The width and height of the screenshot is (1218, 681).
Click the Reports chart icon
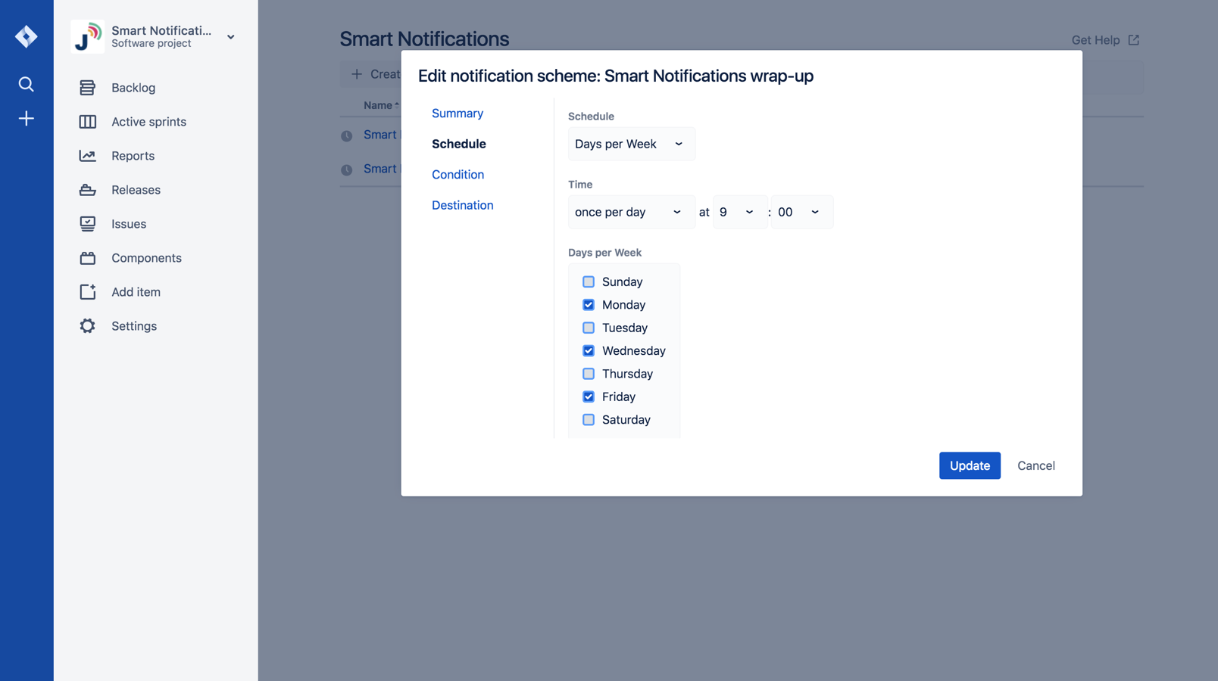(87, 156)
